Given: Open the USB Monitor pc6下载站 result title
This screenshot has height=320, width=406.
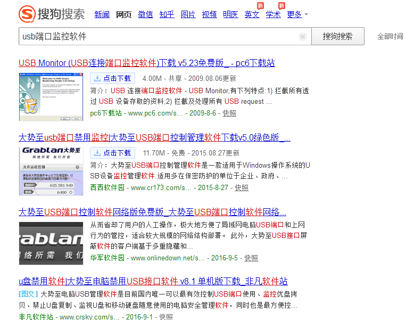Looking at the screenshot, I should click(147, 63).
